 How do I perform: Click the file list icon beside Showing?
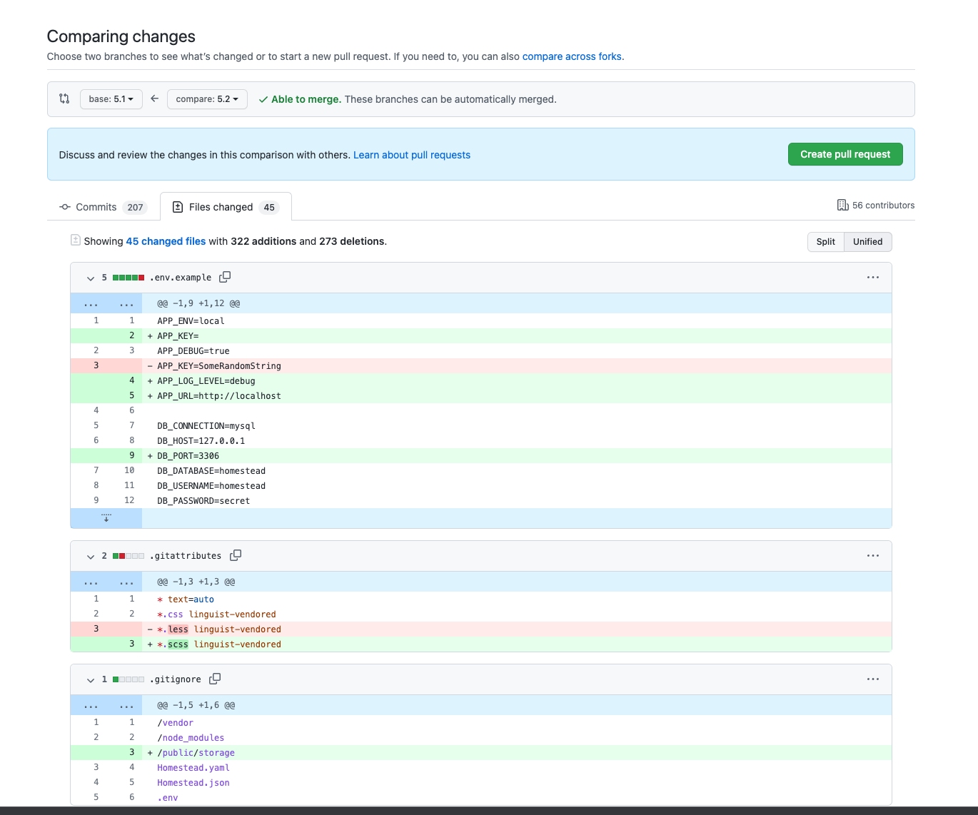click(76, 241)
